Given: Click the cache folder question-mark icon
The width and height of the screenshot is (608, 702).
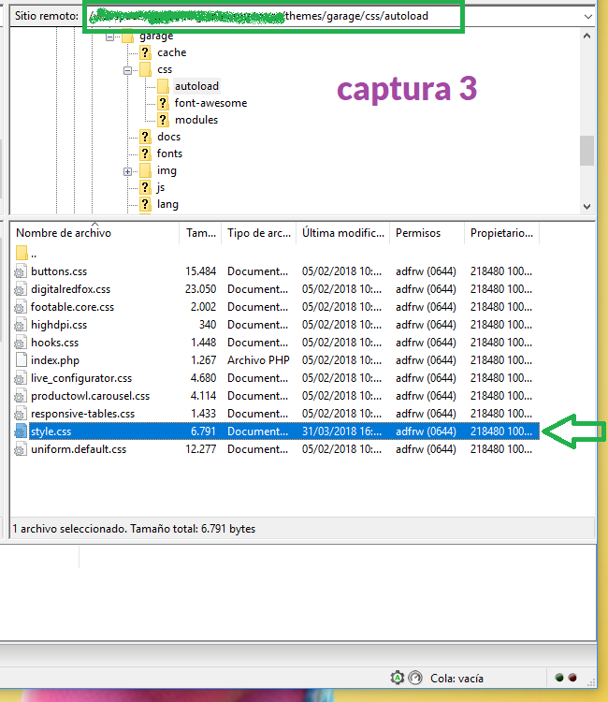Looking at the screenshot, I should (145, 52).
